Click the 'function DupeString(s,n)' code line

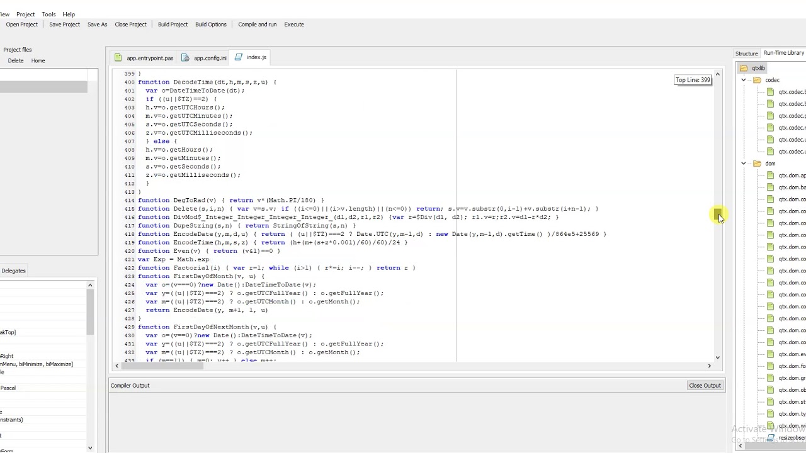click(246, 225)
